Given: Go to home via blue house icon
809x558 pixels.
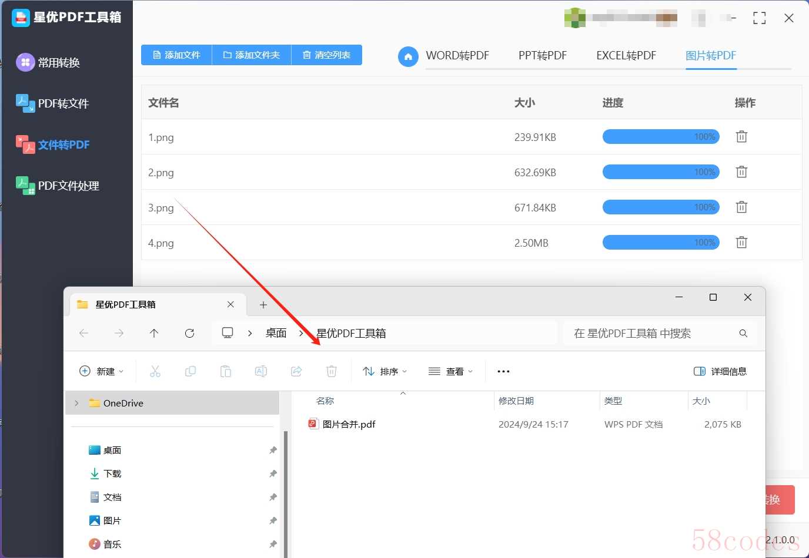Looking at the screenshot, I should (x=408, y=56).
